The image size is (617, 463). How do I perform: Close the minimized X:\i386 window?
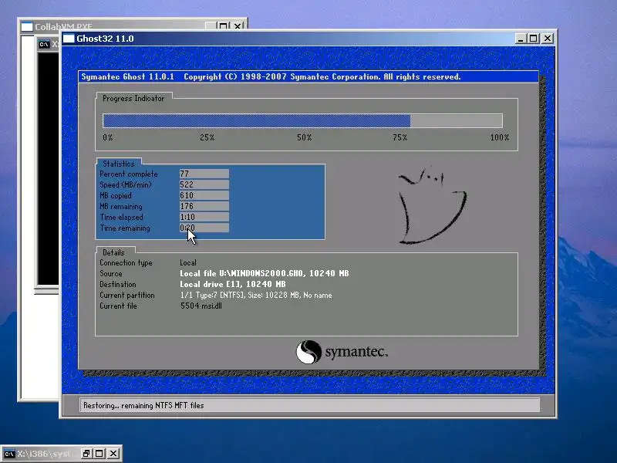pos(113,454)
